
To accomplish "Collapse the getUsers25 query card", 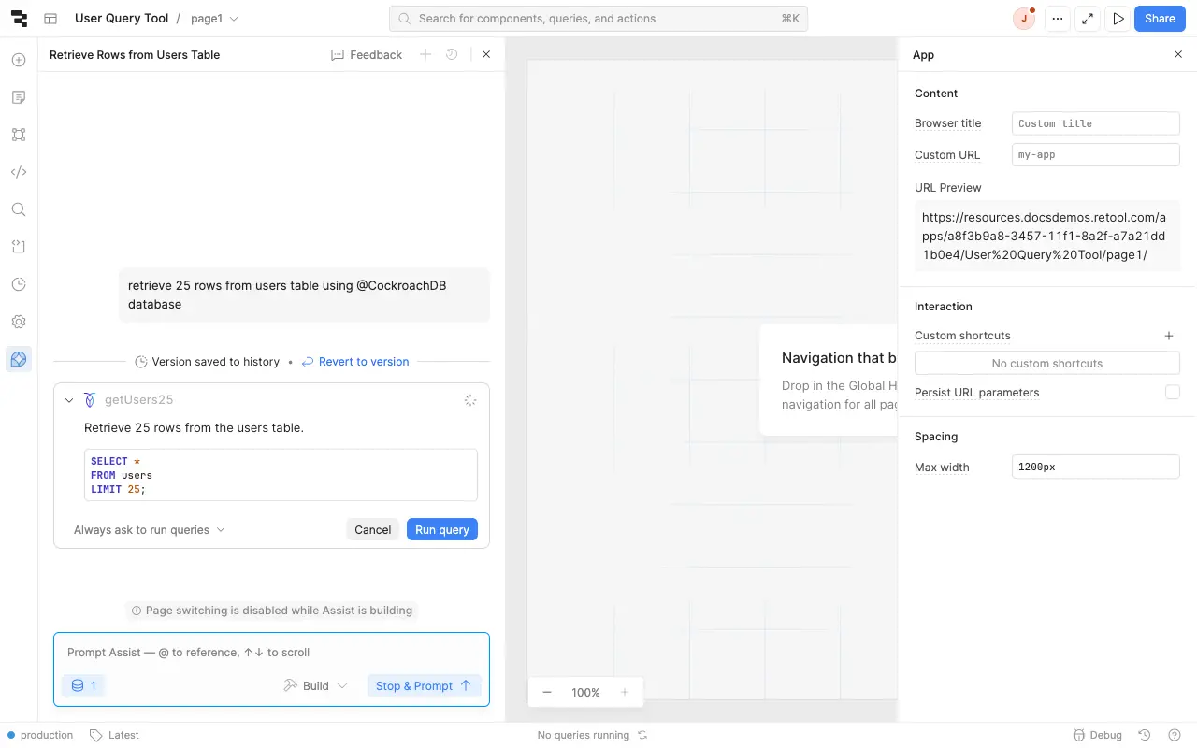I will [69, 400].
